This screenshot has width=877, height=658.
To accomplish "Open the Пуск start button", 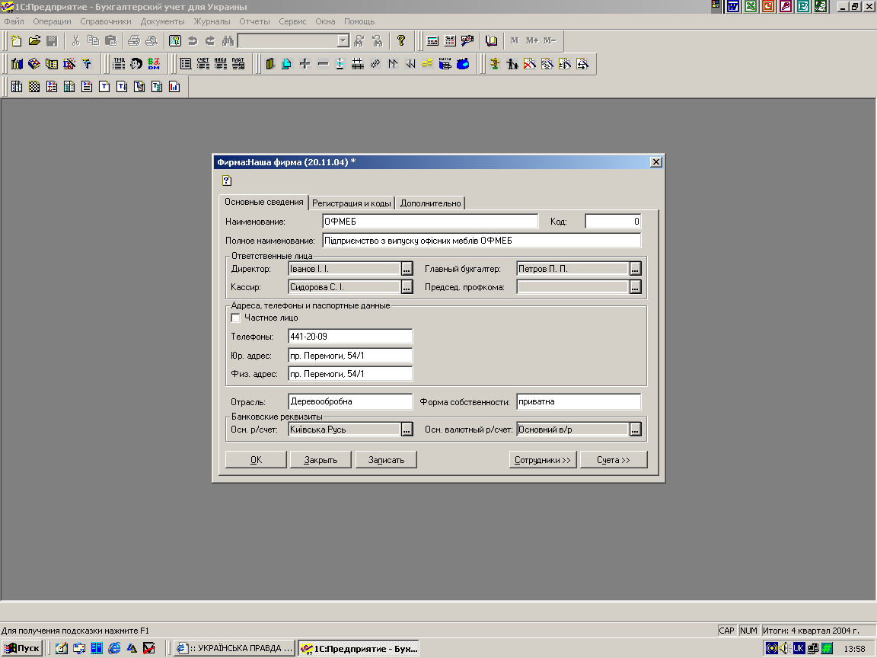I will (x=22, y=649).
